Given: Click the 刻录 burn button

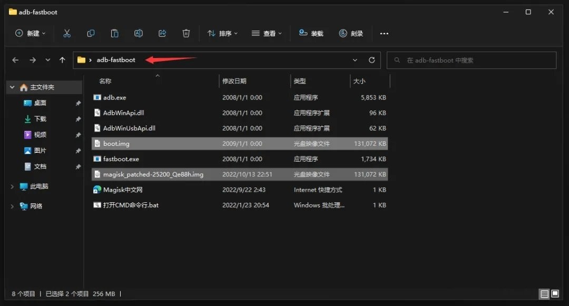Looking at the screenshot, I should [351, 33].
